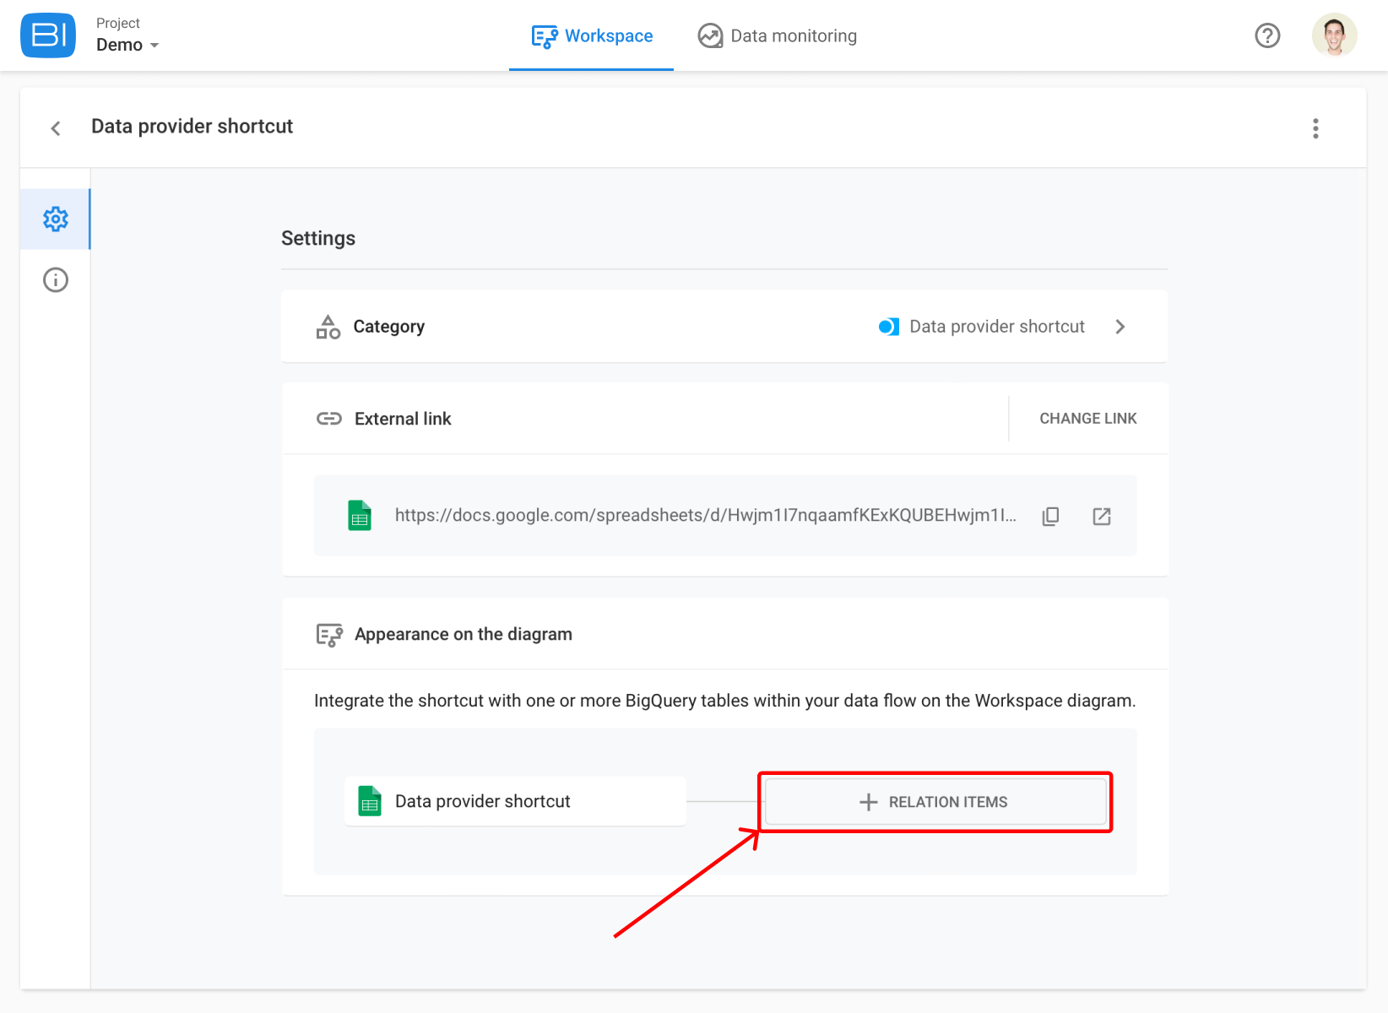This screenshot has height=1013, width=1388.
Task: Click the RELATION ITEMS button
Action: 935,802
